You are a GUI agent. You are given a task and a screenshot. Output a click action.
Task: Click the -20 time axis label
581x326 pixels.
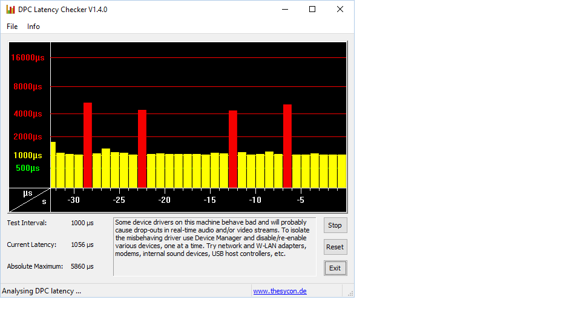164,200
